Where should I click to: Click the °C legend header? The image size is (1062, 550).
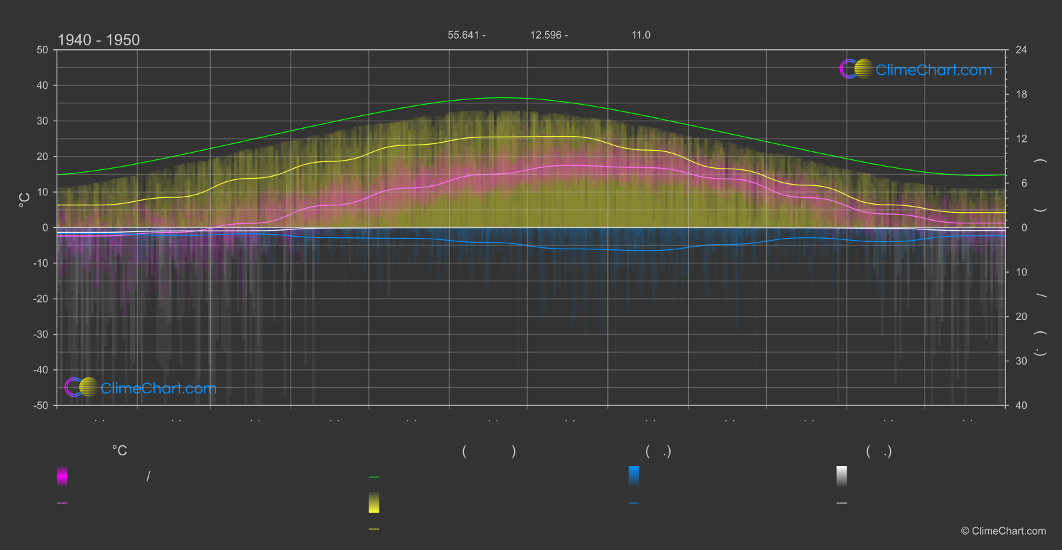(119, 451)
